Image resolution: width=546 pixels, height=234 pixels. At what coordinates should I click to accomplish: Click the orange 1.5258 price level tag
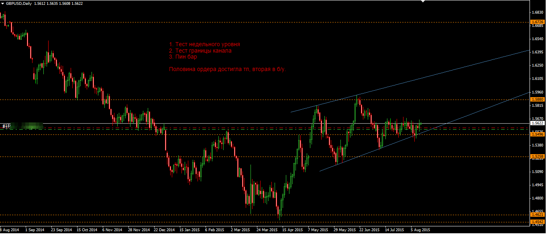pyautogui.click(x=537, y=156)
